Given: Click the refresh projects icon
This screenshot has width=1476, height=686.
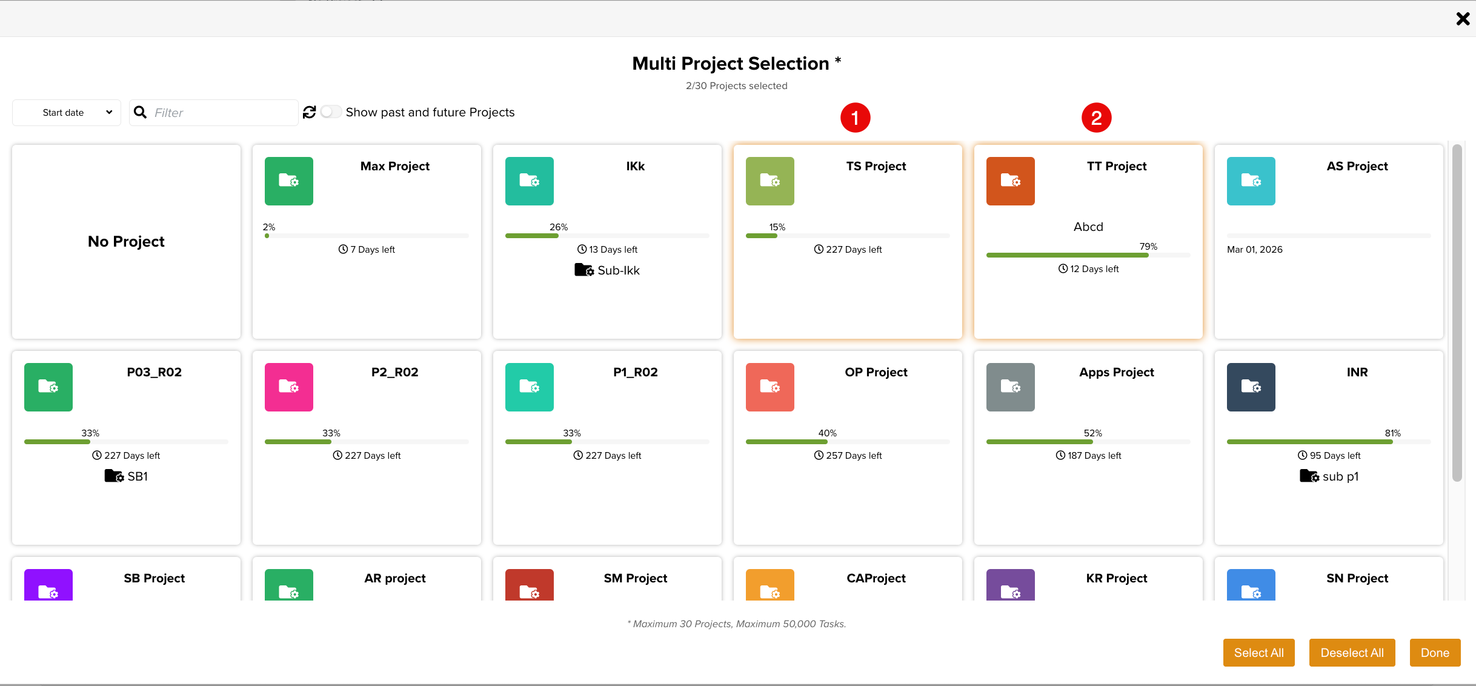Looking at the screenshot, I should click(310, 112).
